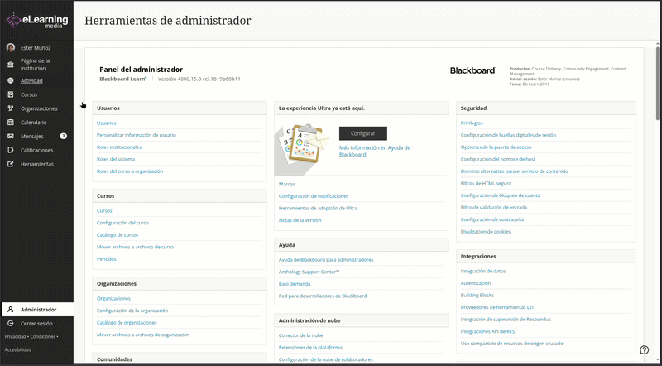Viewport: 662px width, 366px height.
Task: Open the Bajo demanda link
Action: (x=295, y=284)
